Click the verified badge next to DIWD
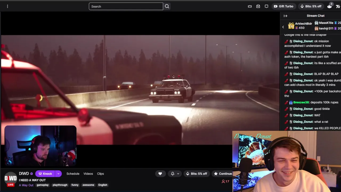The image size is (341, 192). pyautogui.click(x=31, y=174)
